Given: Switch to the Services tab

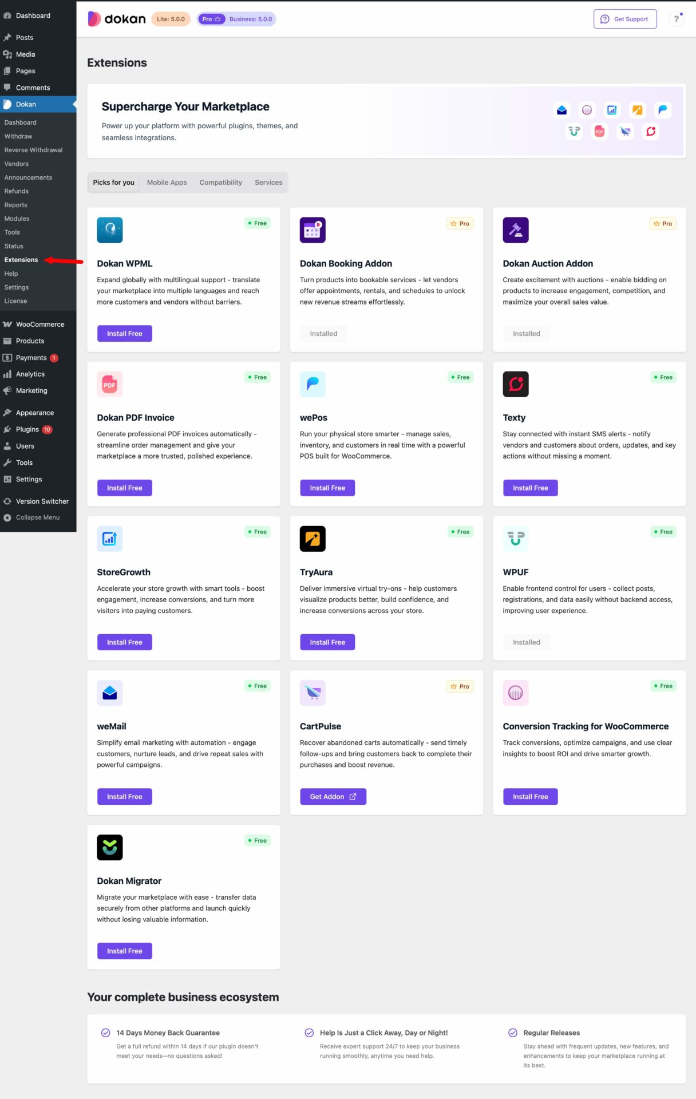Looking at the screenshot, I should (268, 183).
